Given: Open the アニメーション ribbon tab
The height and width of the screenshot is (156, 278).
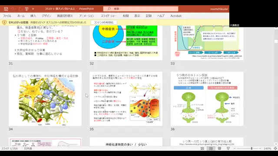Looking at the screenshot, I should click(x=86, y=16).
